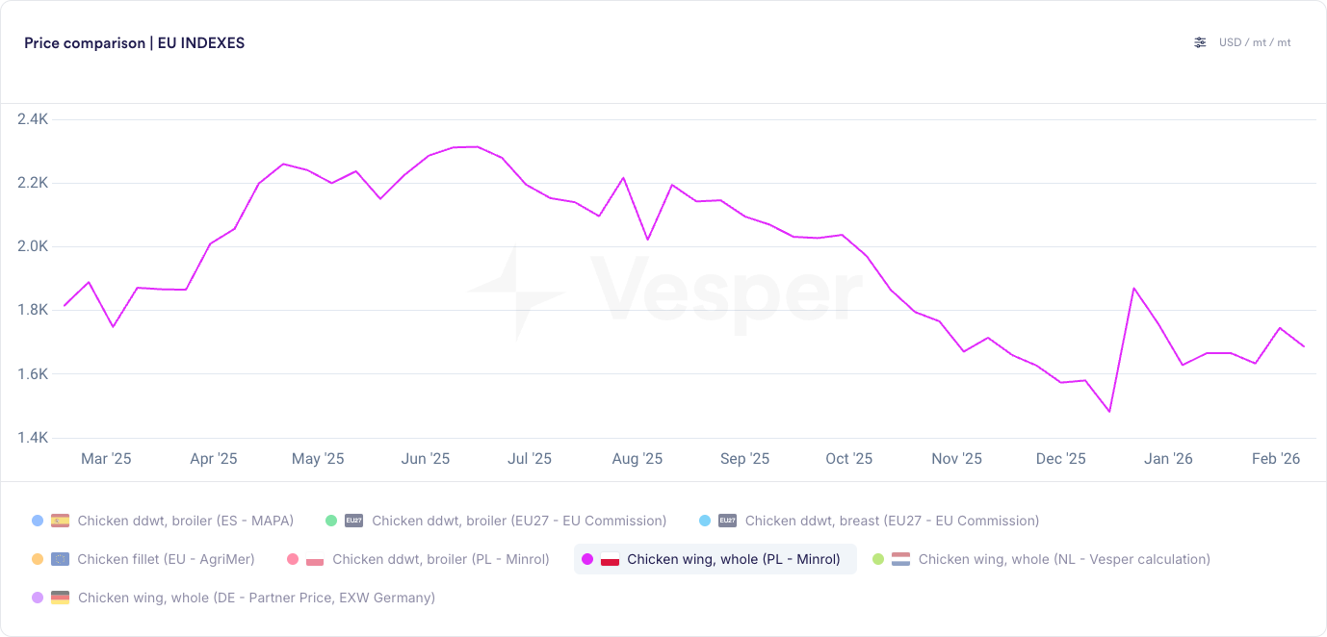Click the Netherlands flag icon in legend
Viewport: 1327px width, 637px height.
(900, 559)
